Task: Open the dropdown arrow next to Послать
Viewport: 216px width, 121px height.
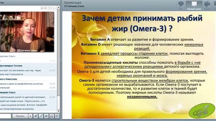Action: point(30,116)
